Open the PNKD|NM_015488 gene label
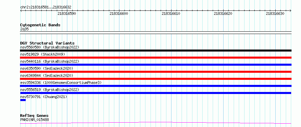This screenshot has width=301, height=127. pos(34,120)
